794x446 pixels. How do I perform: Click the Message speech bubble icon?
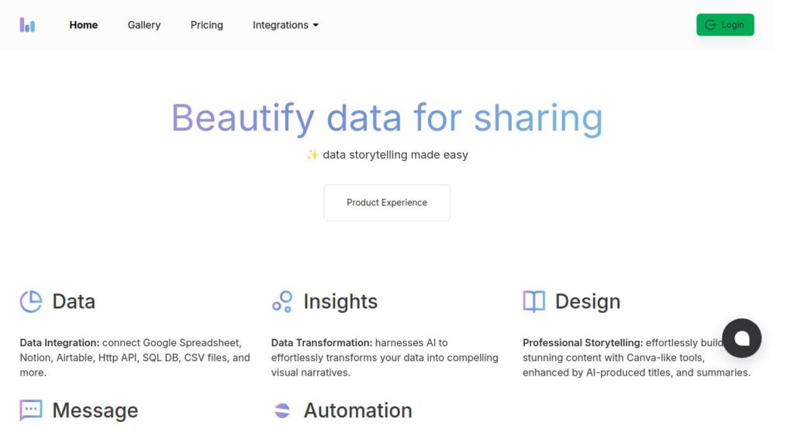[31, 410]
